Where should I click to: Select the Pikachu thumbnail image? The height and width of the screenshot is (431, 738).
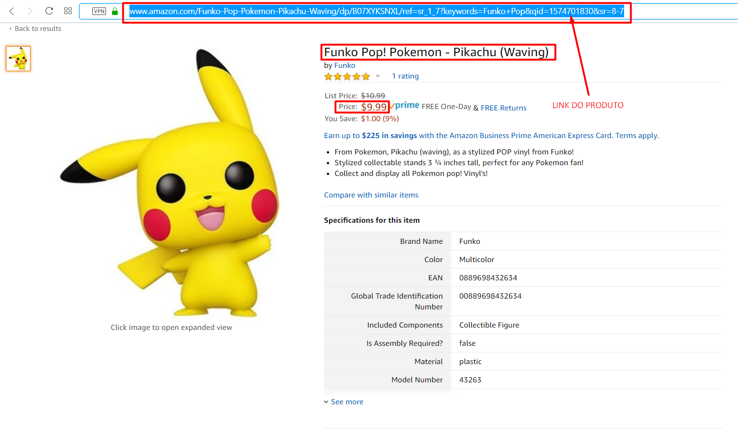click(18, 58)
